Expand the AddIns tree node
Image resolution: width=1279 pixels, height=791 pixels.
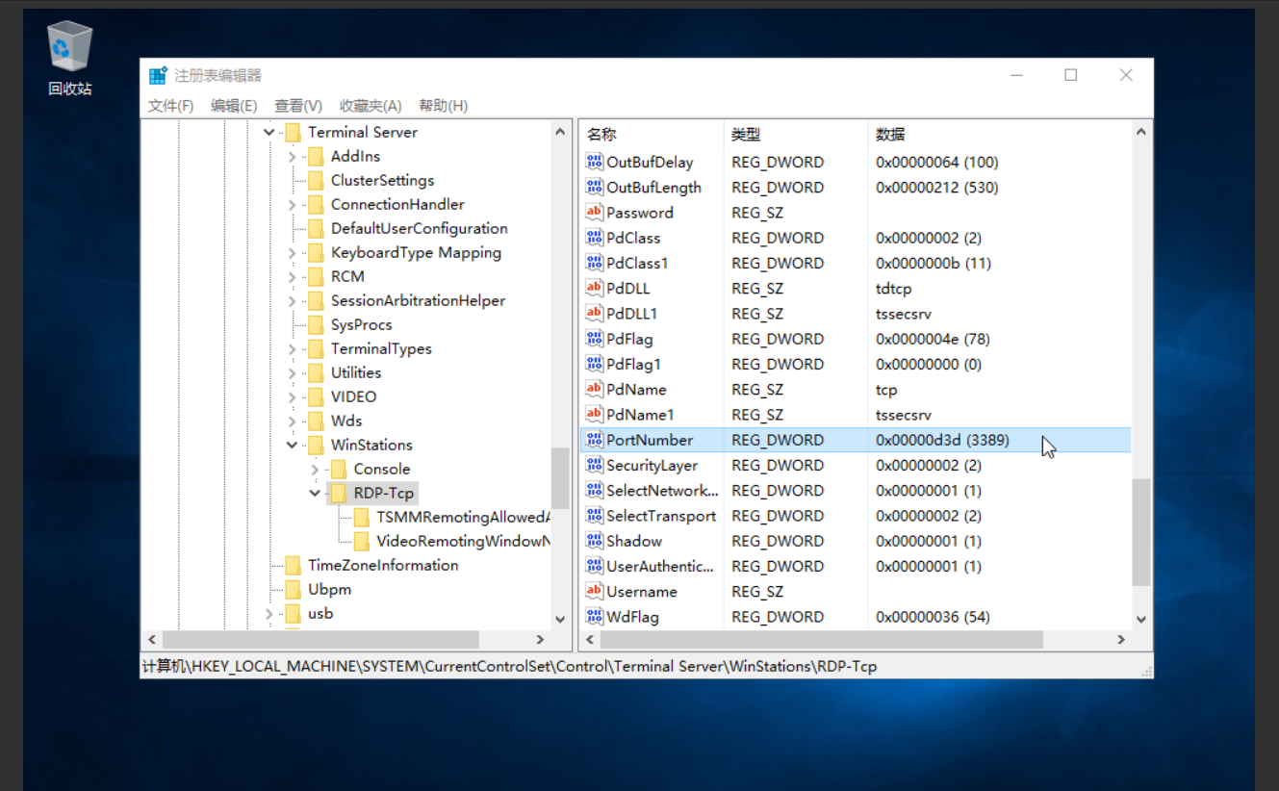292,156
